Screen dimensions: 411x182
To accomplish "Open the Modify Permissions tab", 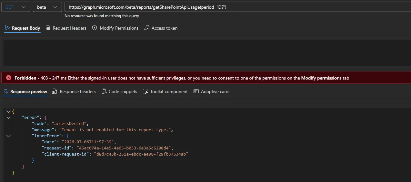I will [x=115, y=28].
